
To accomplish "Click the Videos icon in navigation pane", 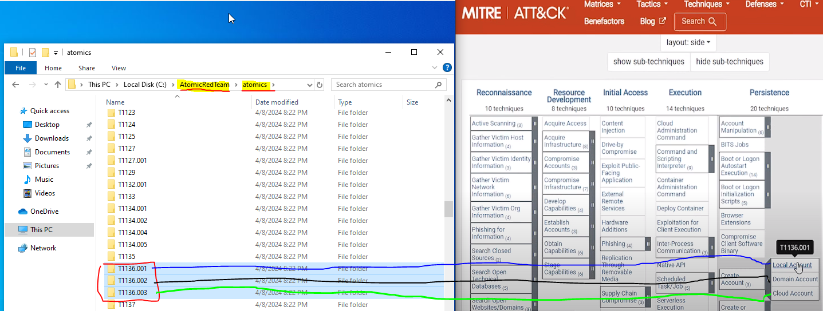I will pyautogui.click(x=27, y=193).
